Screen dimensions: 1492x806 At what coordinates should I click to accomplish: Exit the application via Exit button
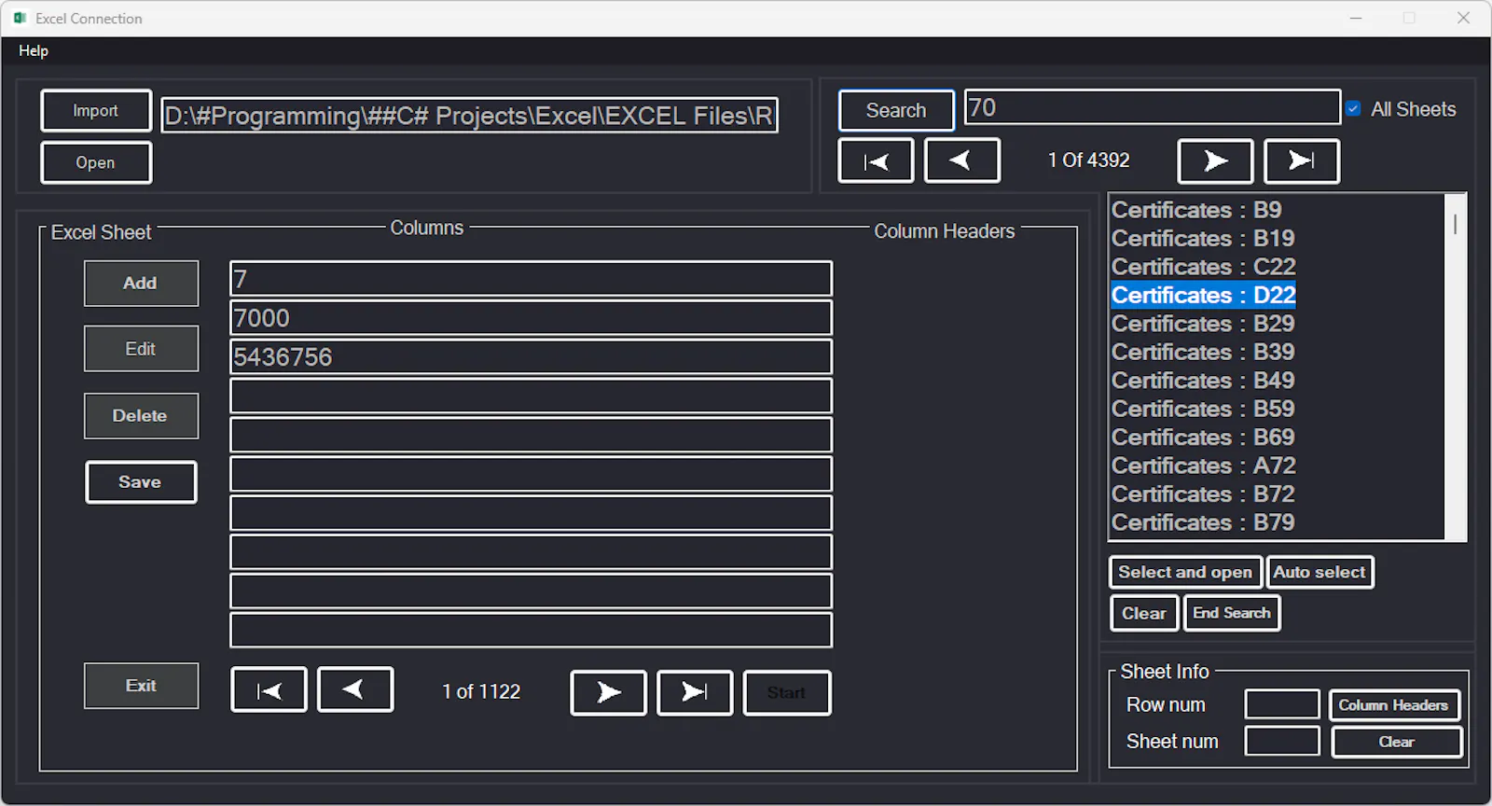point(141,686)
